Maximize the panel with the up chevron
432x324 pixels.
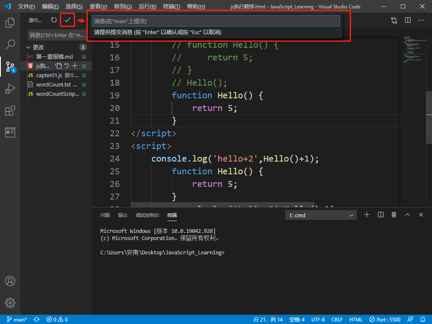click(x=408, y=215)
